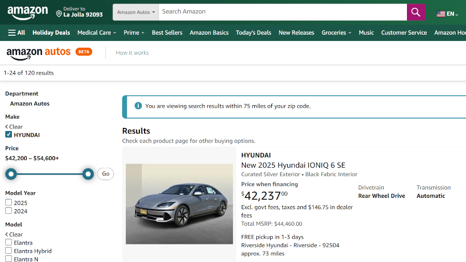Click the Amazon Autos department link
Image resolution: width=466 pixels, height=262 pixels.
30,104
